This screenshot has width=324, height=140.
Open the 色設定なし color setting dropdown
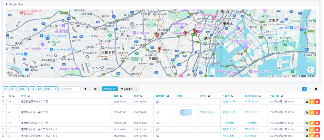coord(129,89)
